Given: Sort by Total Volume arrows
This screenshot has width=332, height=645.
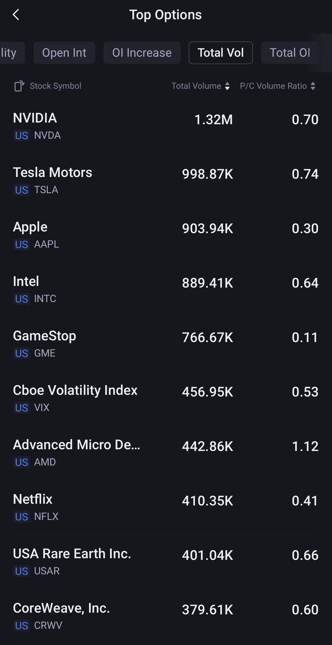Looking at the screenshot, I should 227,86.
